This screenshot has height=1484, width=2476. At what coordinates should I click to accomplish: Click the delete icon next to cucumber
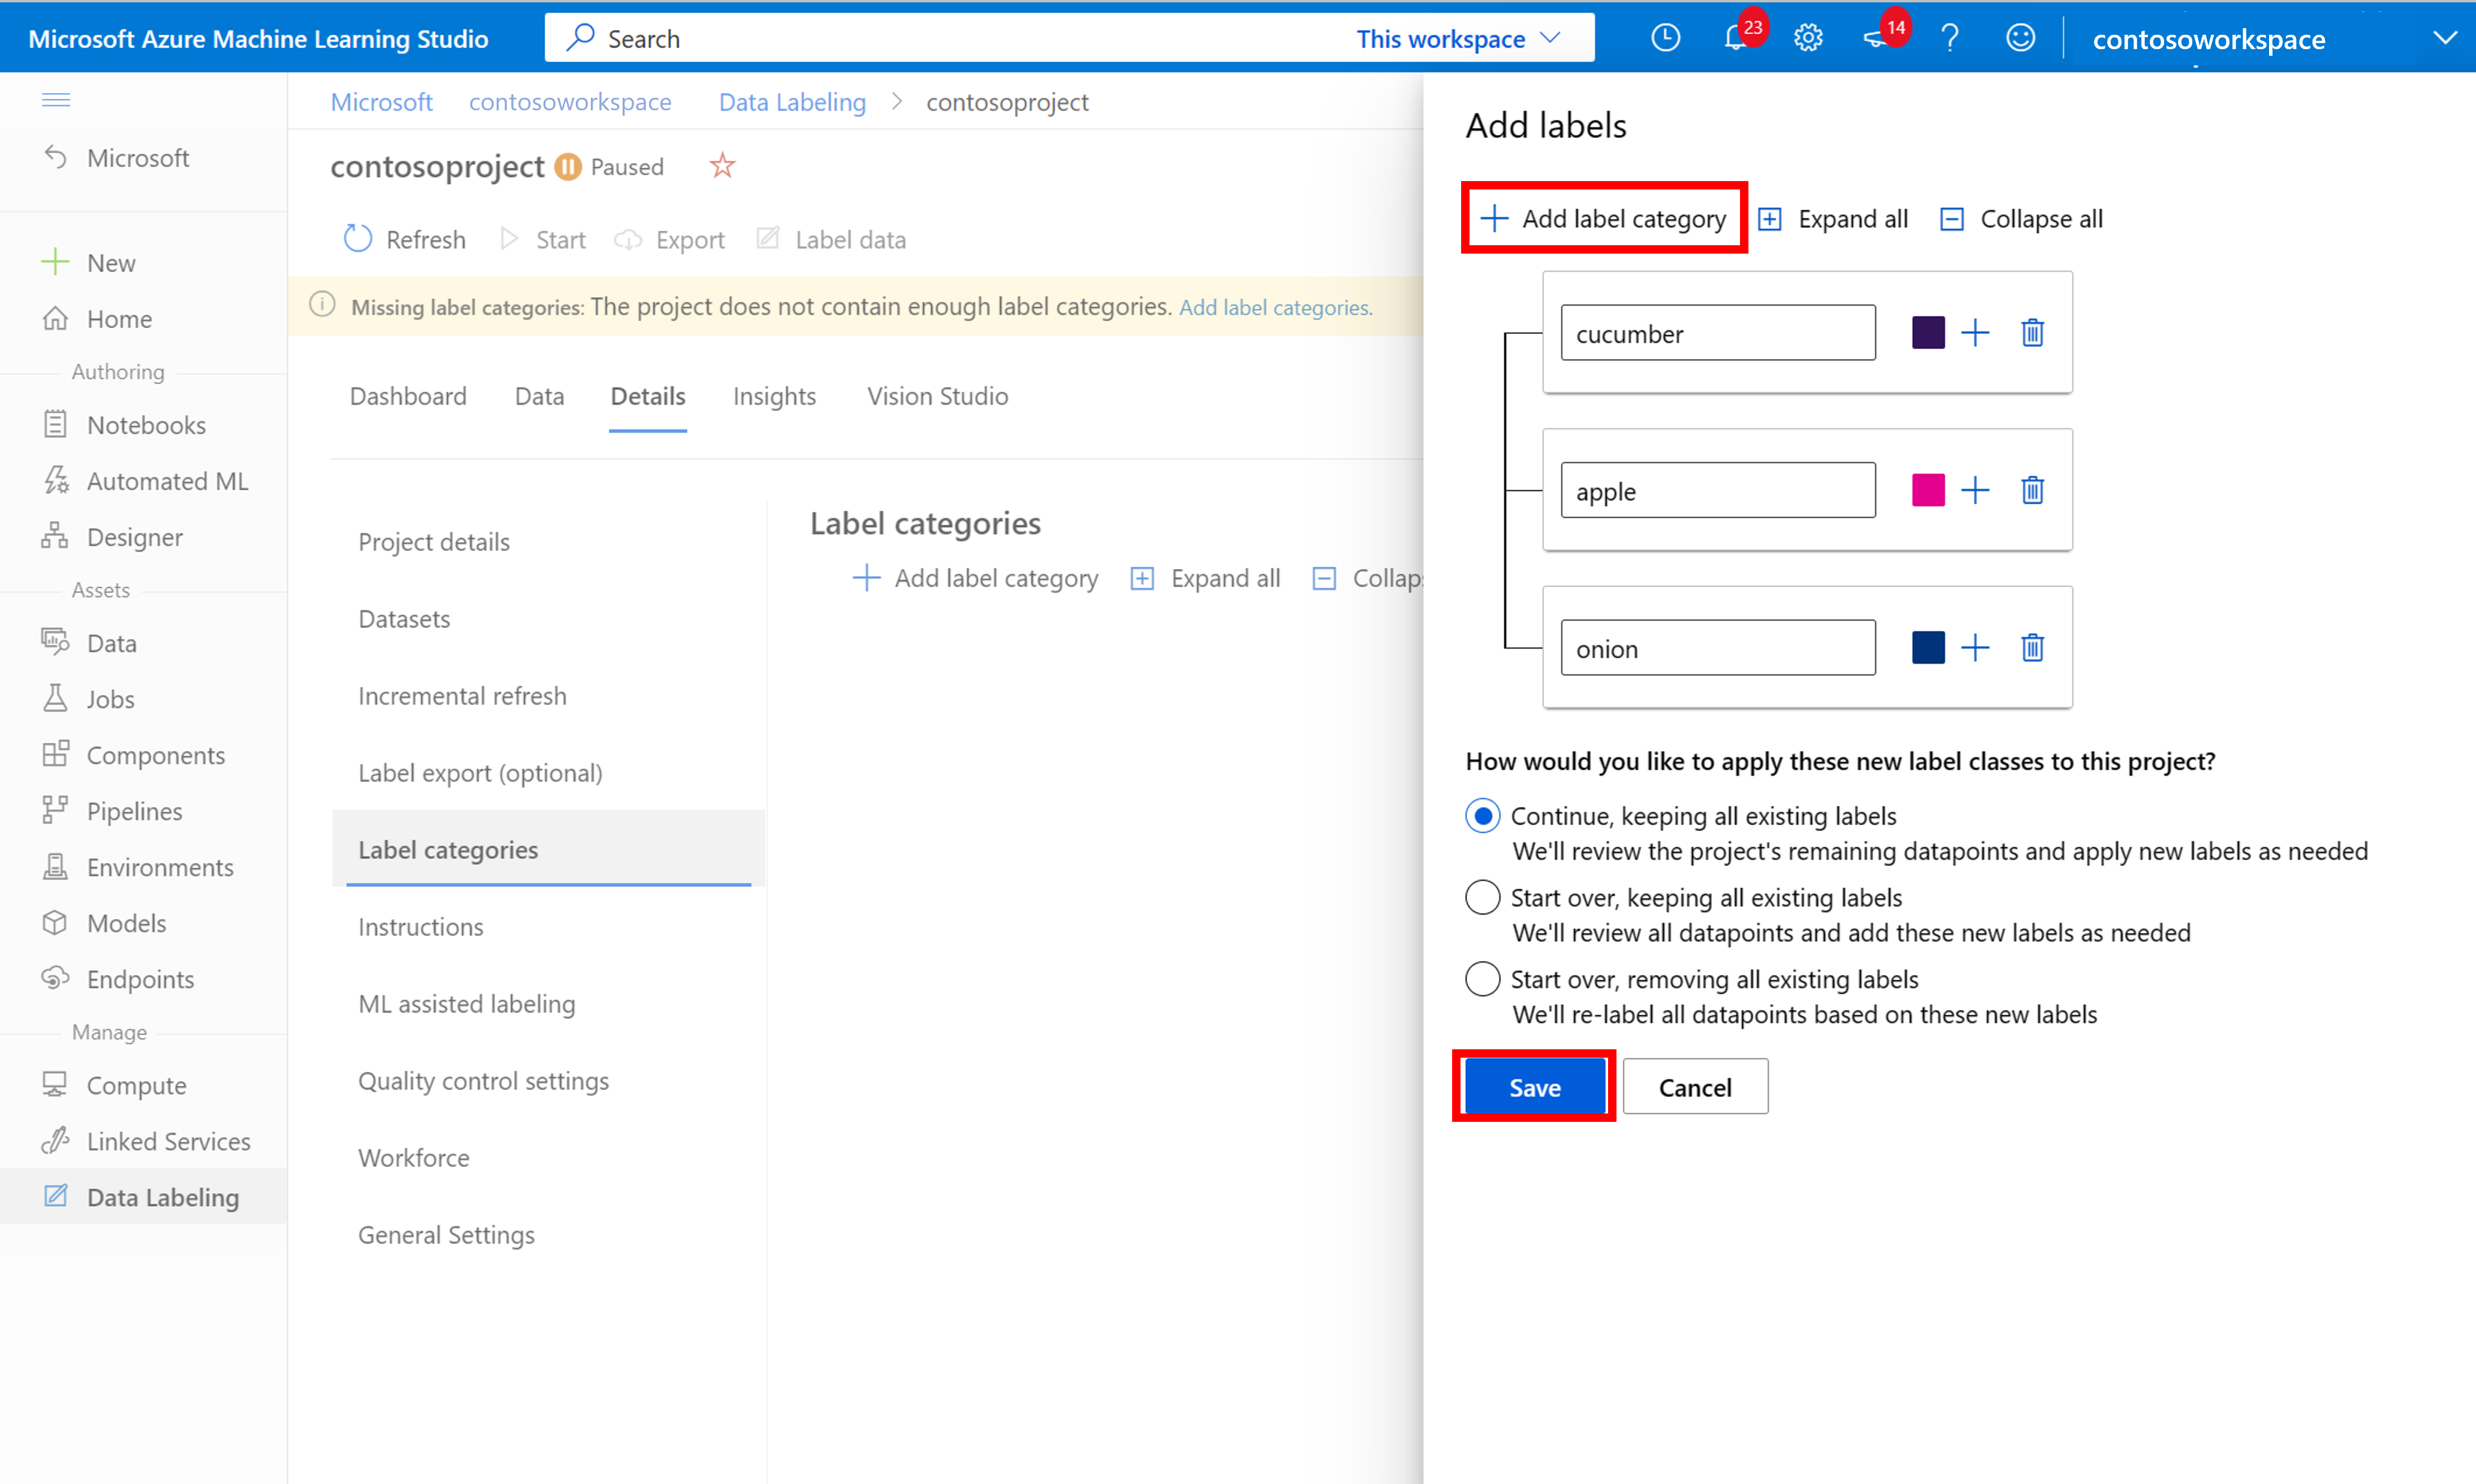click(x=2032, y=332)
